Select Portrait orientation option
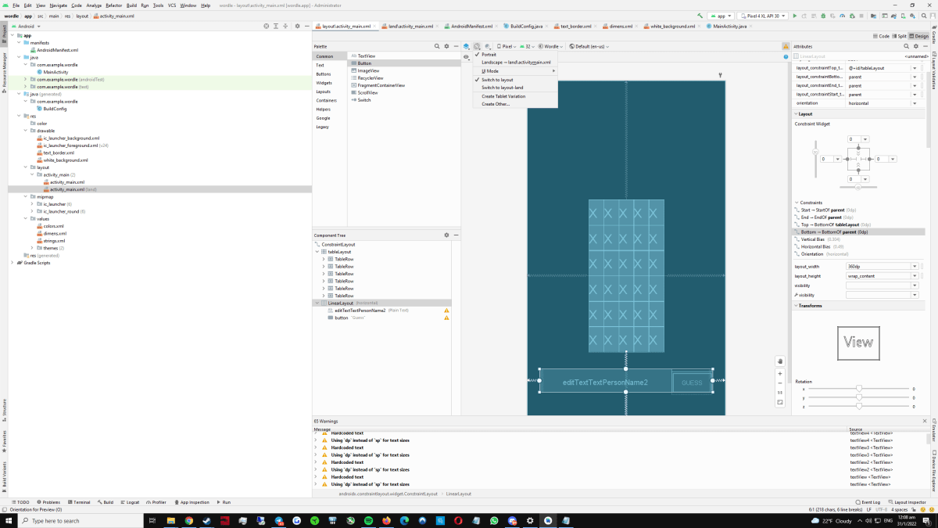This screenshot has width=938, height=528. pos(489,55)
